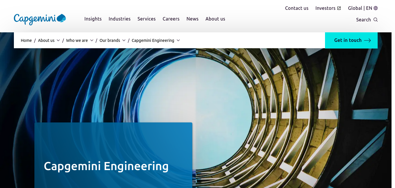395x188 pixels.
Task: Open About us in the main navigation
Action: tap(215, 19)
